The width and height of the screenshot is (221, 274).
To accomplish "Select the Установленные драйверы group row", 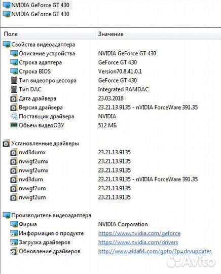I will (x=45, y=144).
